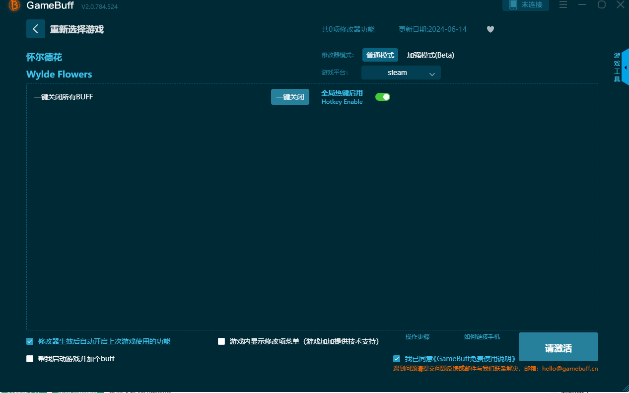The height and width of the screenshot is (393, 629).
Task: Uncheck 修改器生效后自动开启上次游戏使用的功能 checkbox
Action: (30, 341)
